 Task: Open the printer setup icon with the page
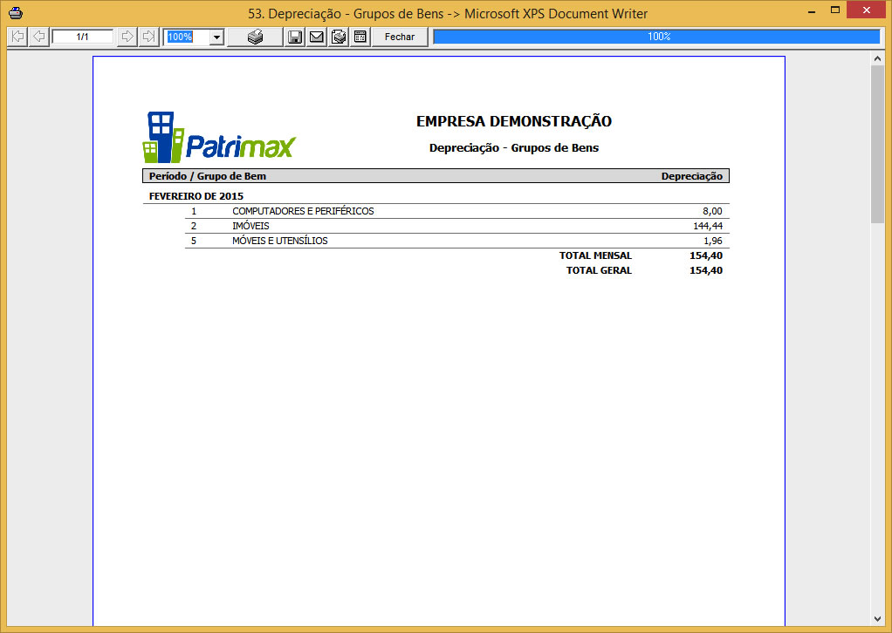point(339,37)
